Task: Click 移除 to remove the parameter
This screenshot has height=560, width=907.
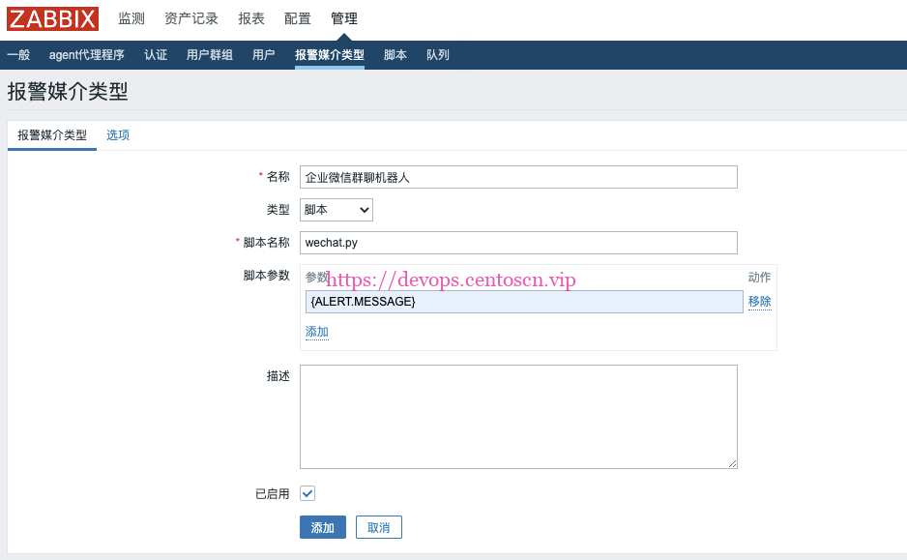Action: click(759, 301)
